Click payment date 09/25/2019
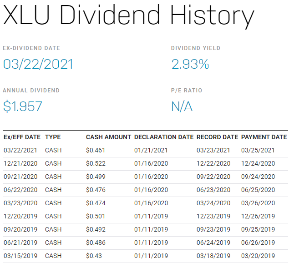Screen dimensions: 289x263 [258, 229]
